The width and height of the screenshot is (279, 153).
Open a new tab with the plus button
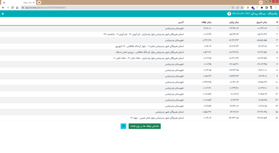(39, 2)
